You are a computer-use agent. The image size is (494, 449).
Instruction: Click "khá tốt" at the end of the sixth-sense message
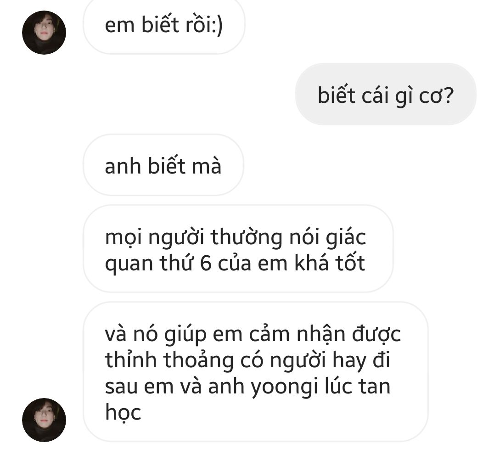[x=330, y=263]
